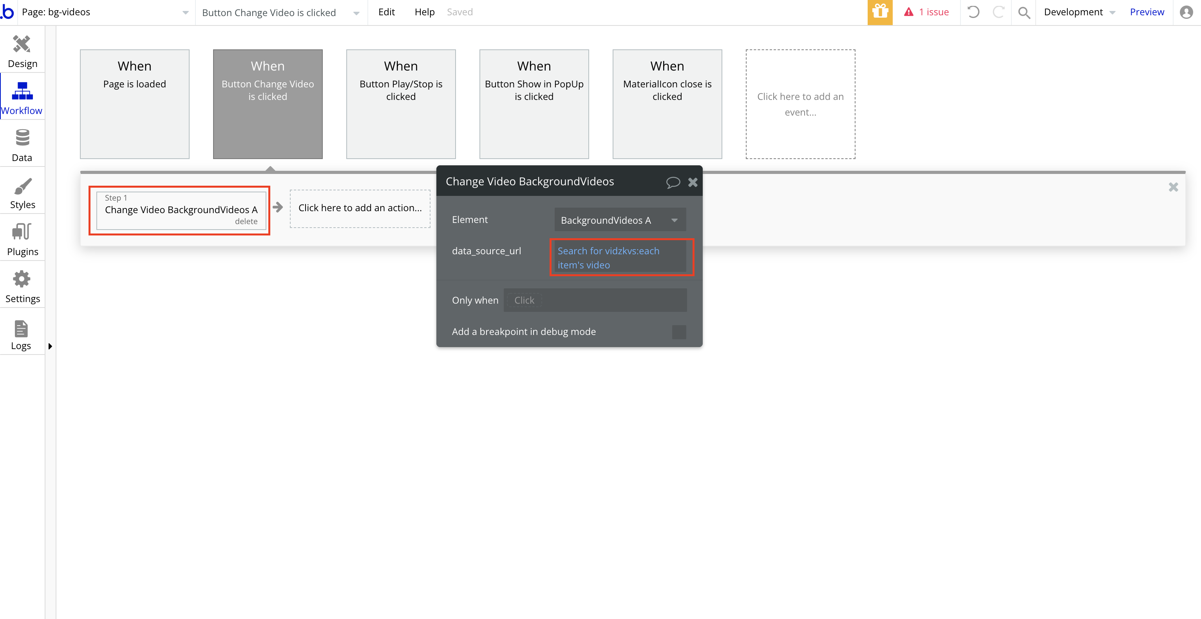The image size is (1201, 619).
Task: Open the Design tab in sidebar
Action: 22,51
